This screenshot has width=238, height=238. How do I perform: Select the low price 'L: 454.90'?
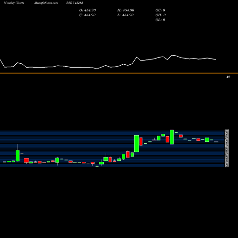tap(125, 15)
